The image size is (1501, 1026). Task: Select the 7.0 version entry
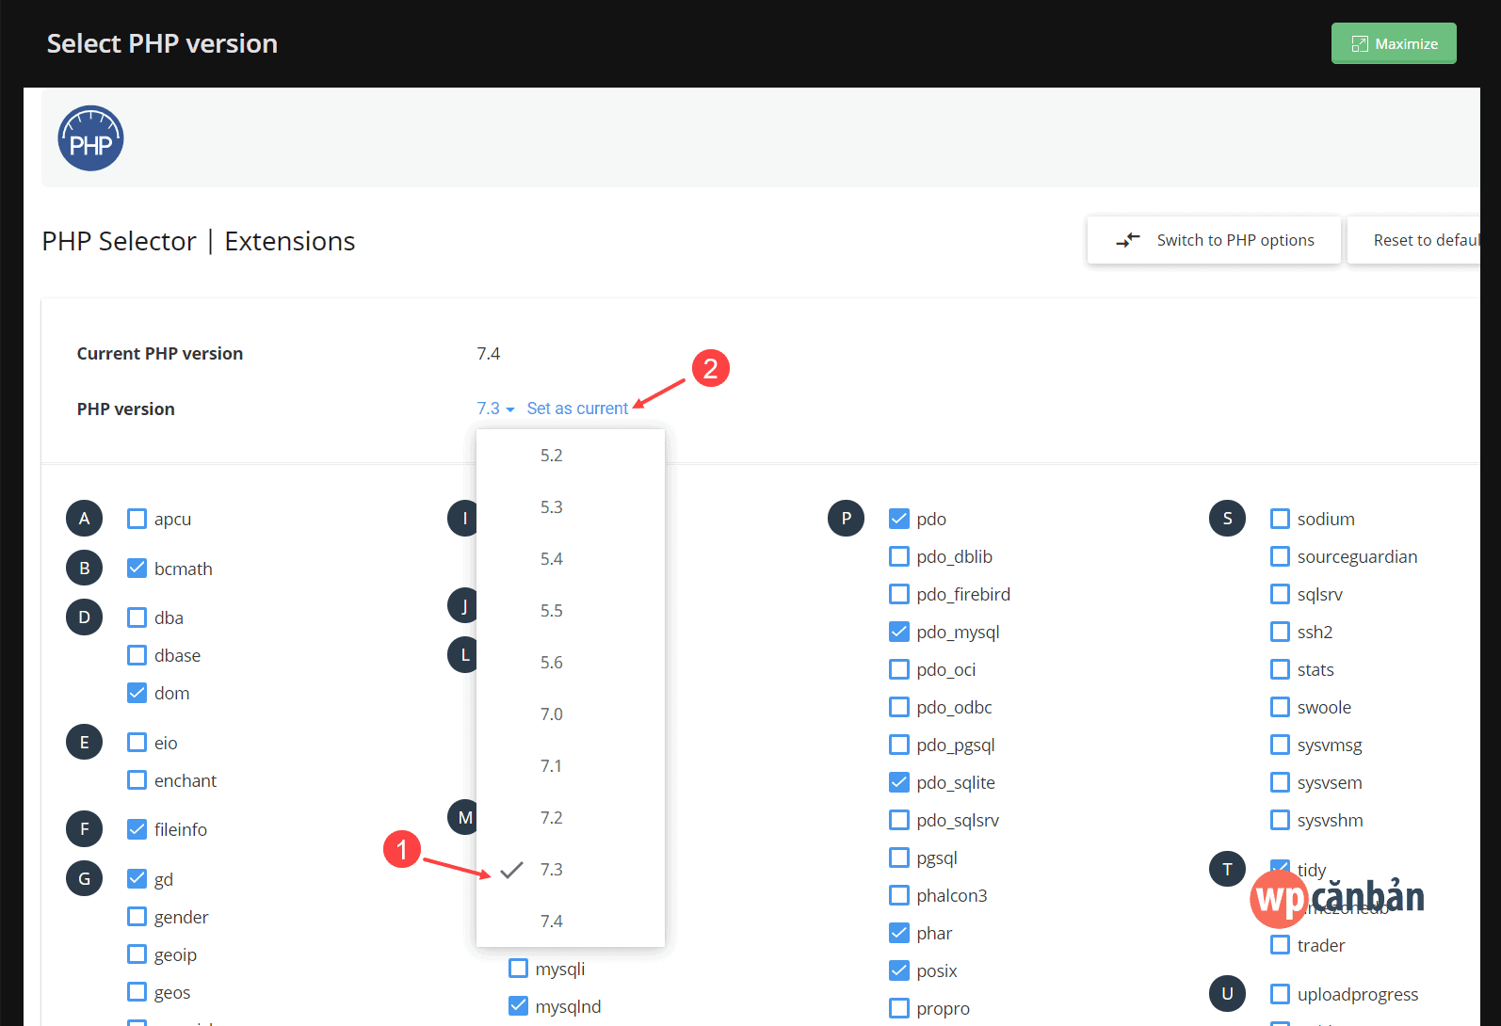point(552,714)
